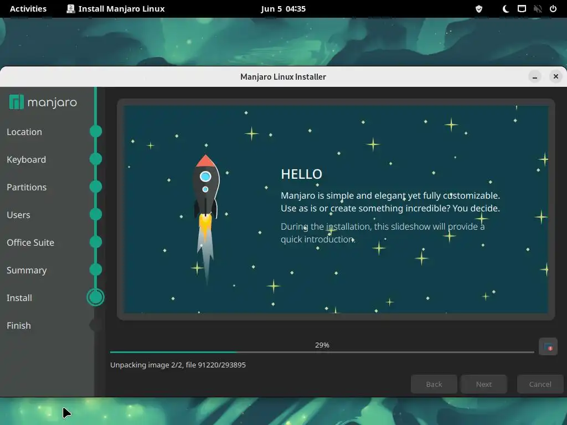567x425 pixels.
Task: Select the Finish step in sidebar
Action: point(18,325)
